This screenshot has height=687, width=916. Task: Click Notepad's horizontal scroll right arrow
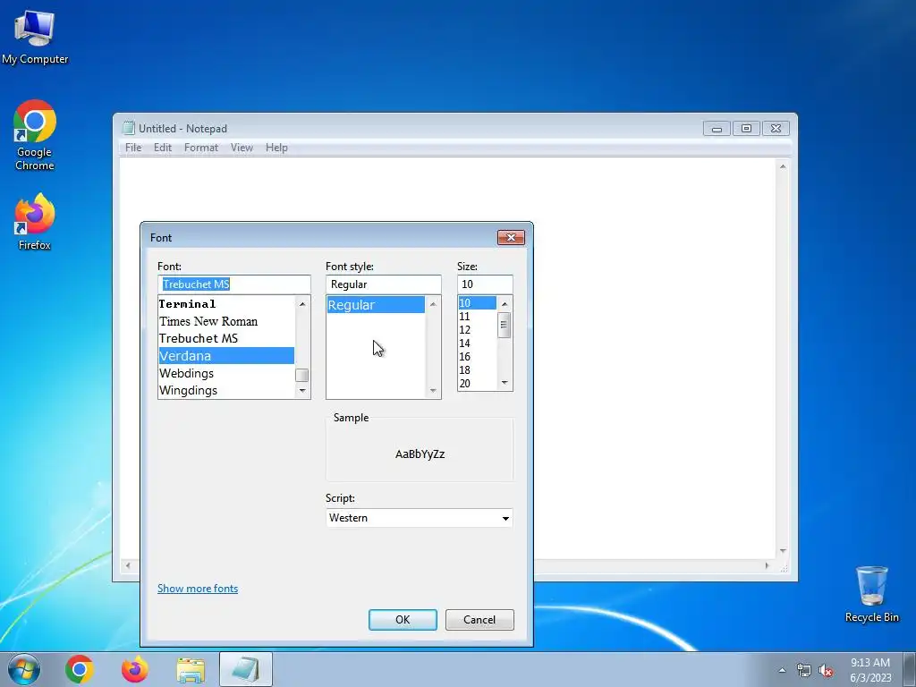click(x=767, y=565)
